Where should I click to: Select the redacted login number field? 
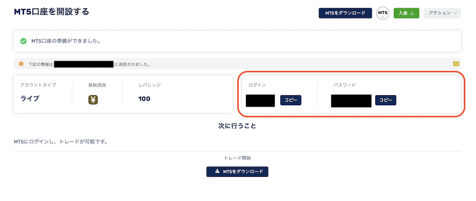260,100
